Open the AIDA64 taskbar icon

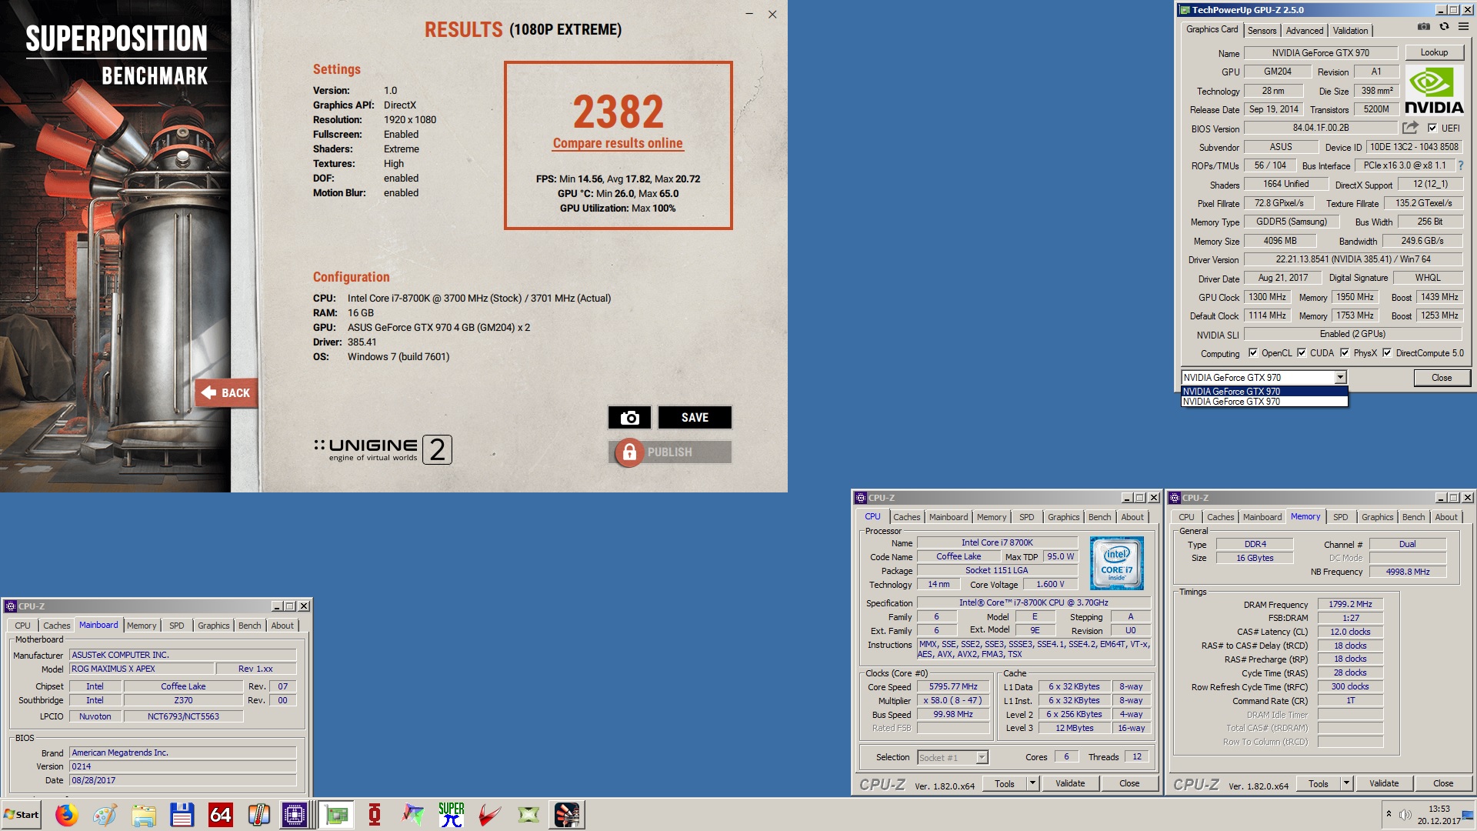[x=221, y=815]
